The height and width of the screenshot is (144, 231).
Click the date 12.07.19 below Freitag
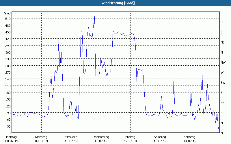click(x=131, y=141)
